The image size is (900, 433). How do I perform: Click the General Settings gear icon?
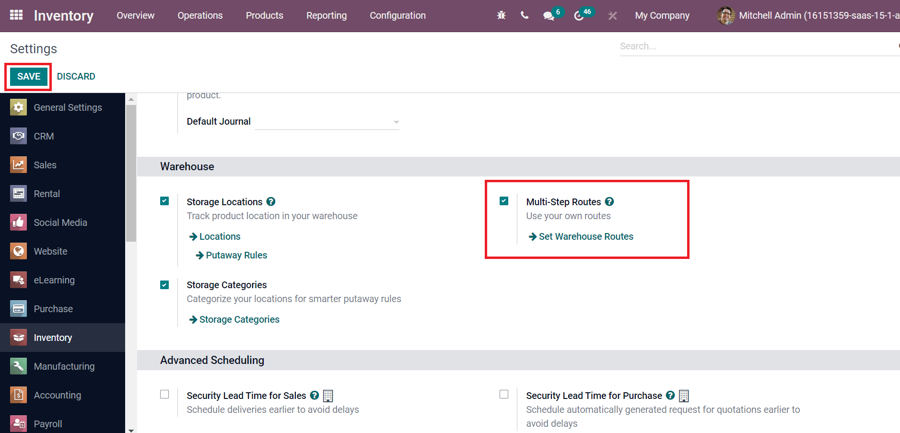click(x=18, y=107)
